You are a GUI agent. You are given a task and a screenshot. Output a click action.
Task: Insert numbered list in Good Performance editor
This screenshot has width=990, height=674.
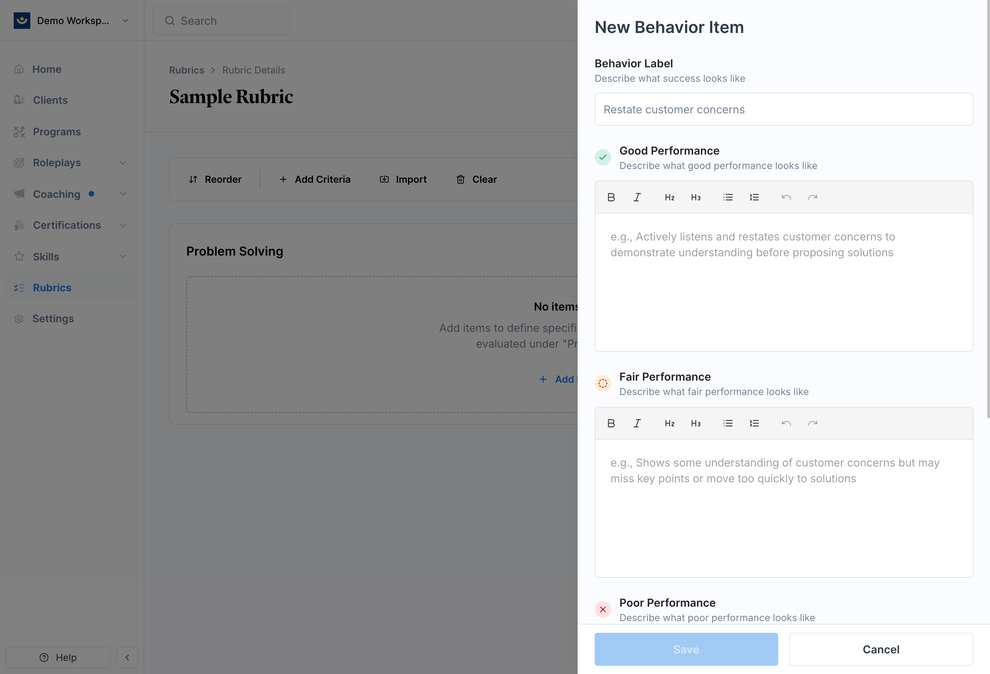pos(755,197)
